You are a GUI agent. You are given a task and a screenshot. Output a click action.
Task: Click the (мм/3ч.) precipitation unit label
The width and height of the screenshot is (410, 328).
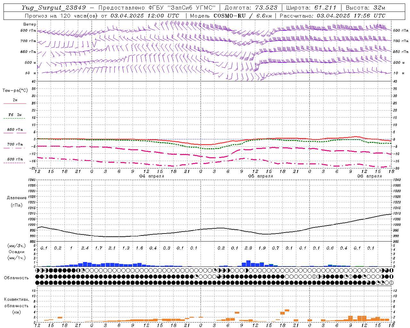(17, 246)
